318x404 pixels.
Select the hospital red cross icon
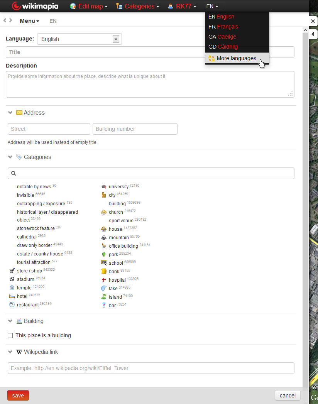pos(103,279)
